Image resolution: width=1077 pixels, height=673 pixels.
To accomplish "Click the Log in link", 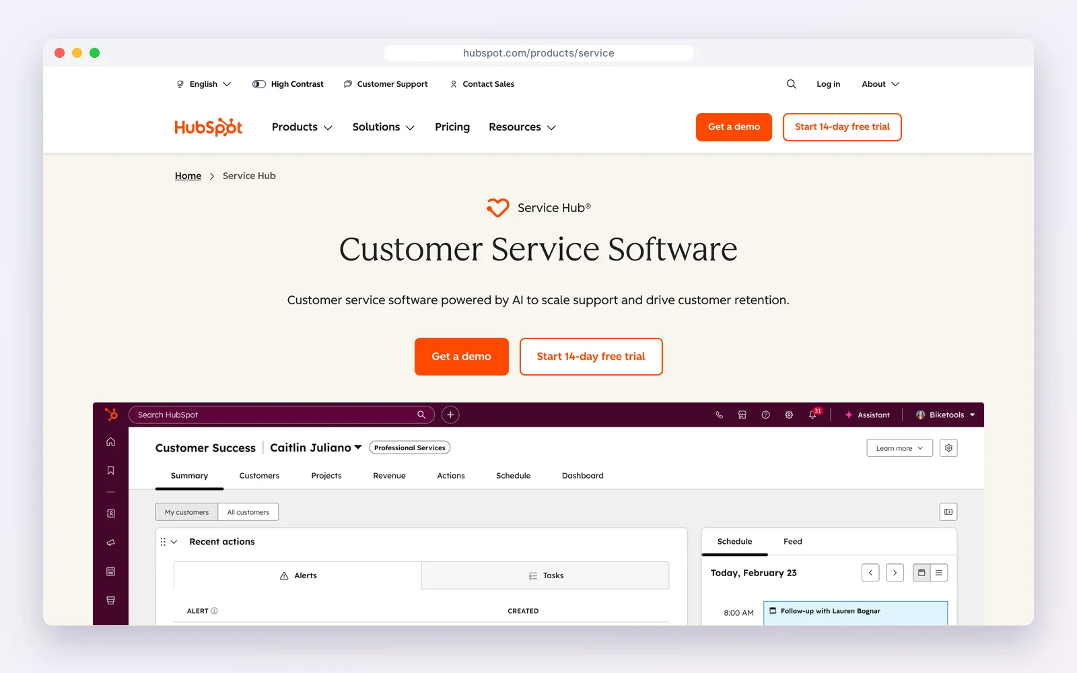I will pos(828,84).
